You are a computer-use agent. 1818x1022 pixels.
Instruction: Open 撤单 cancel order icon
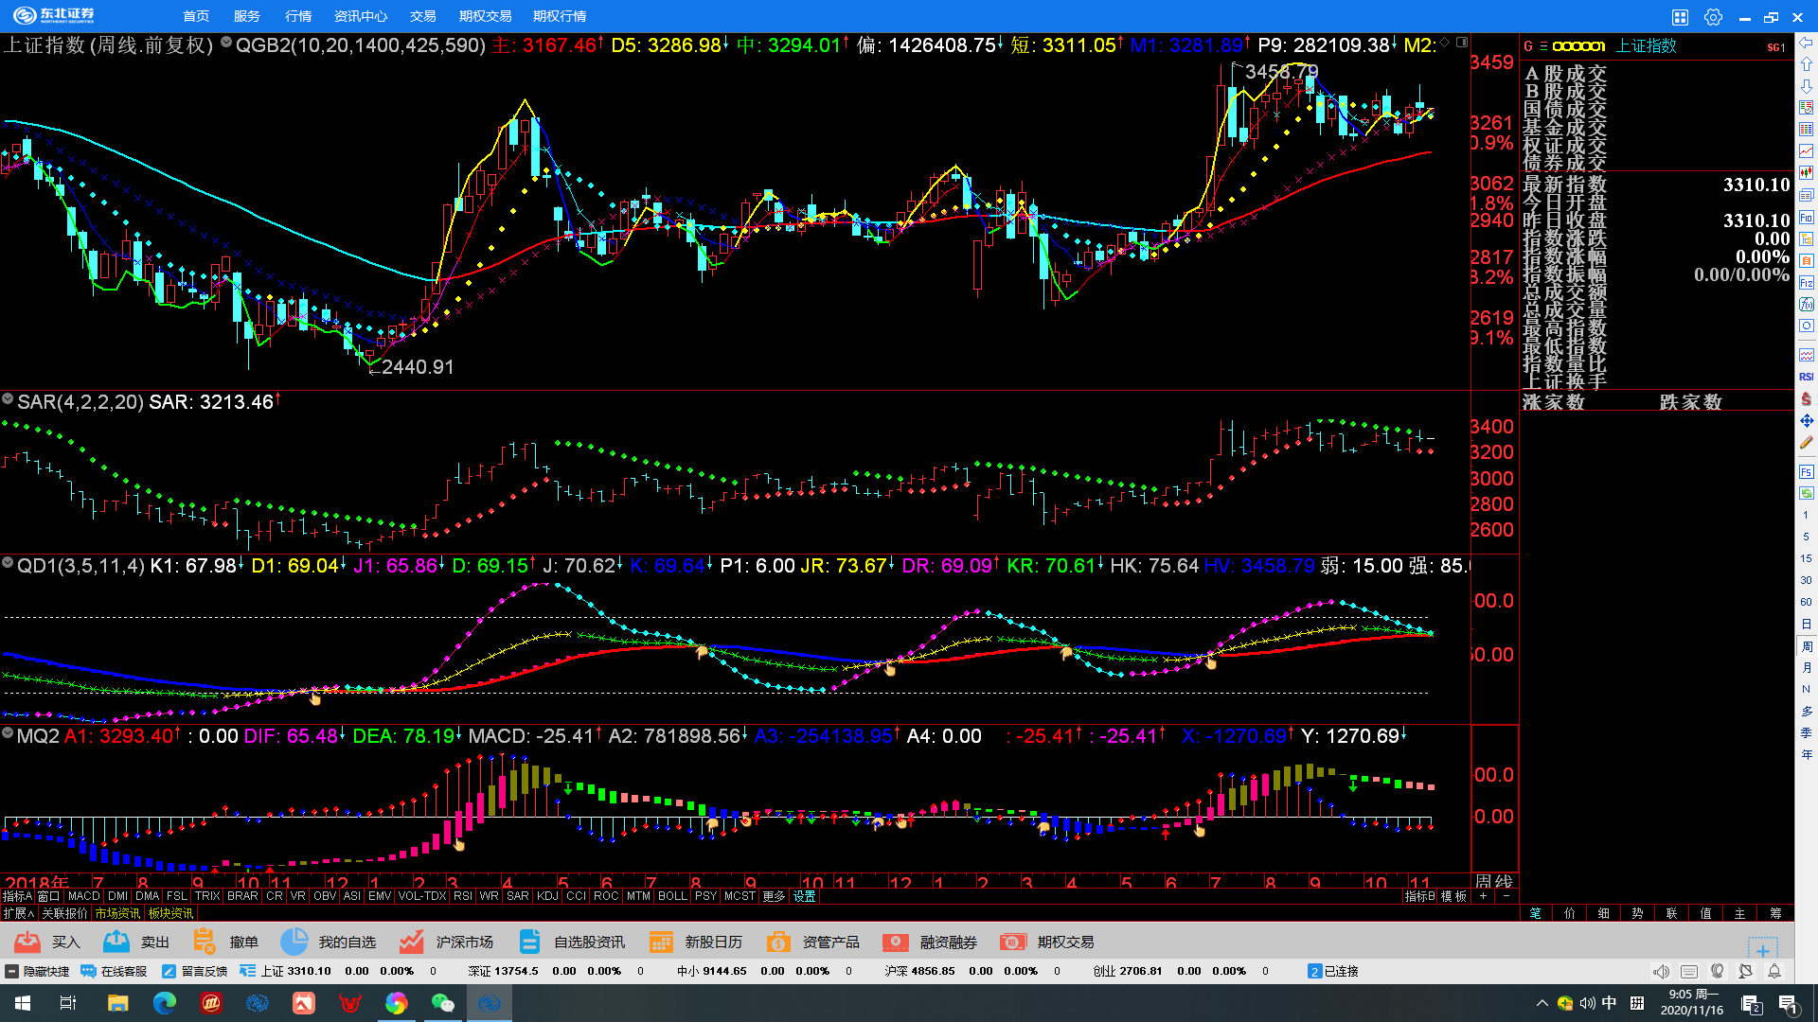pos(205,942)
